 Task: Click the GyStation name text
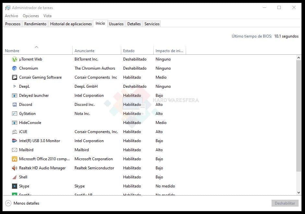tap(27, 114)
